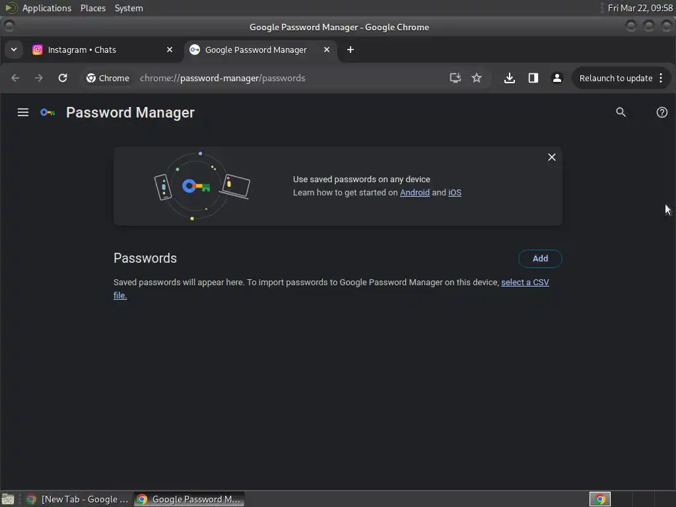The image size is (676, 507).
Task: Open the iOS getting started link
Action: click(455, 193)
